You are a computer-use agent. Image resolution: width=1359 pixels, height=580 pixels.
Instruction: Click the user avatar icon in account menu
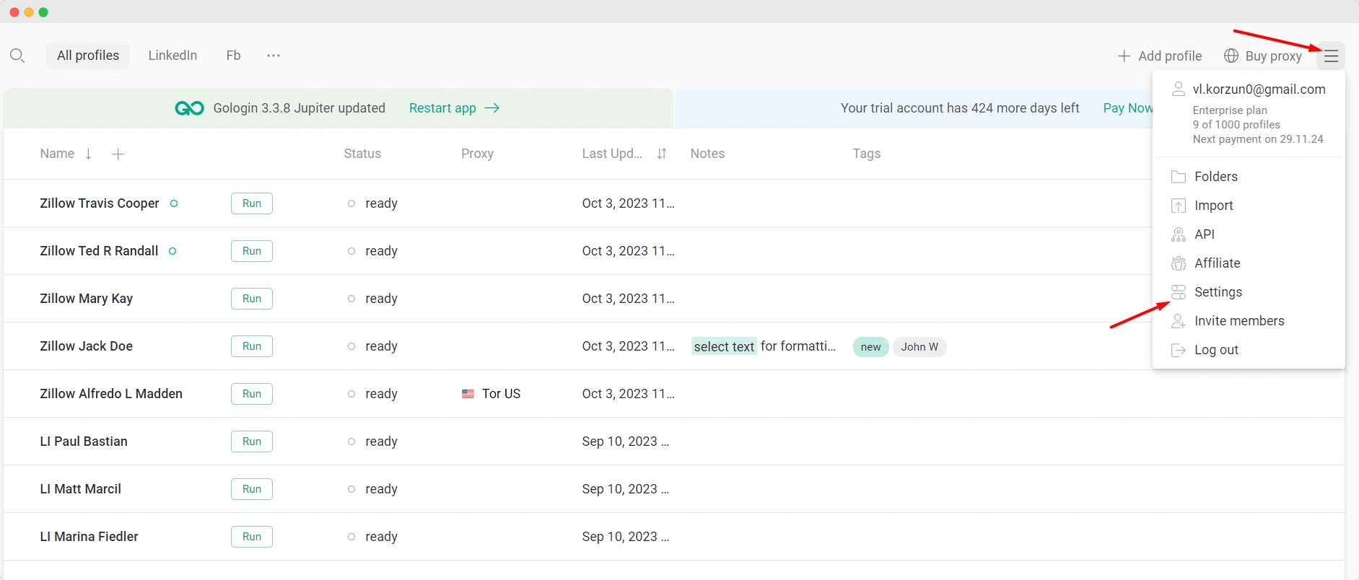tap(1178, 89)
